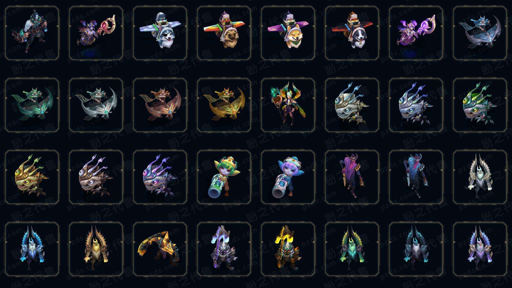Select the green anglerfish with yellow eyes

pos(480,105)
